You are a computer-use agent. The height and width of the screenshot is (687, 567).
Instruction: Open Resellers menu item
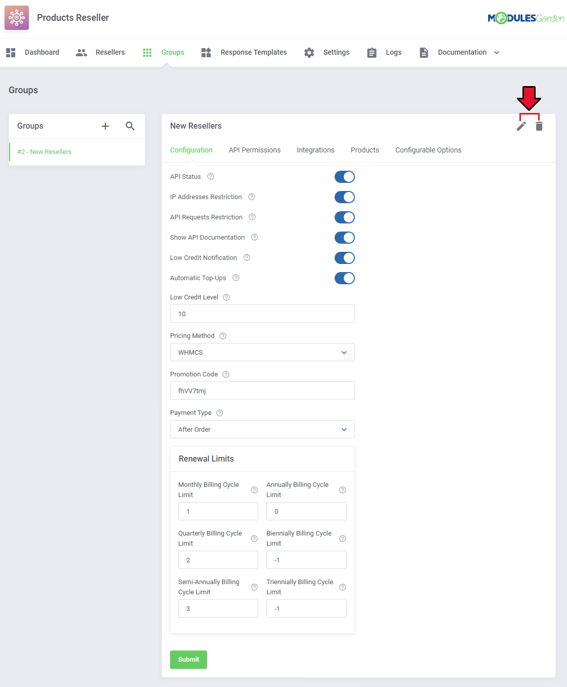[x=110, y=52]
